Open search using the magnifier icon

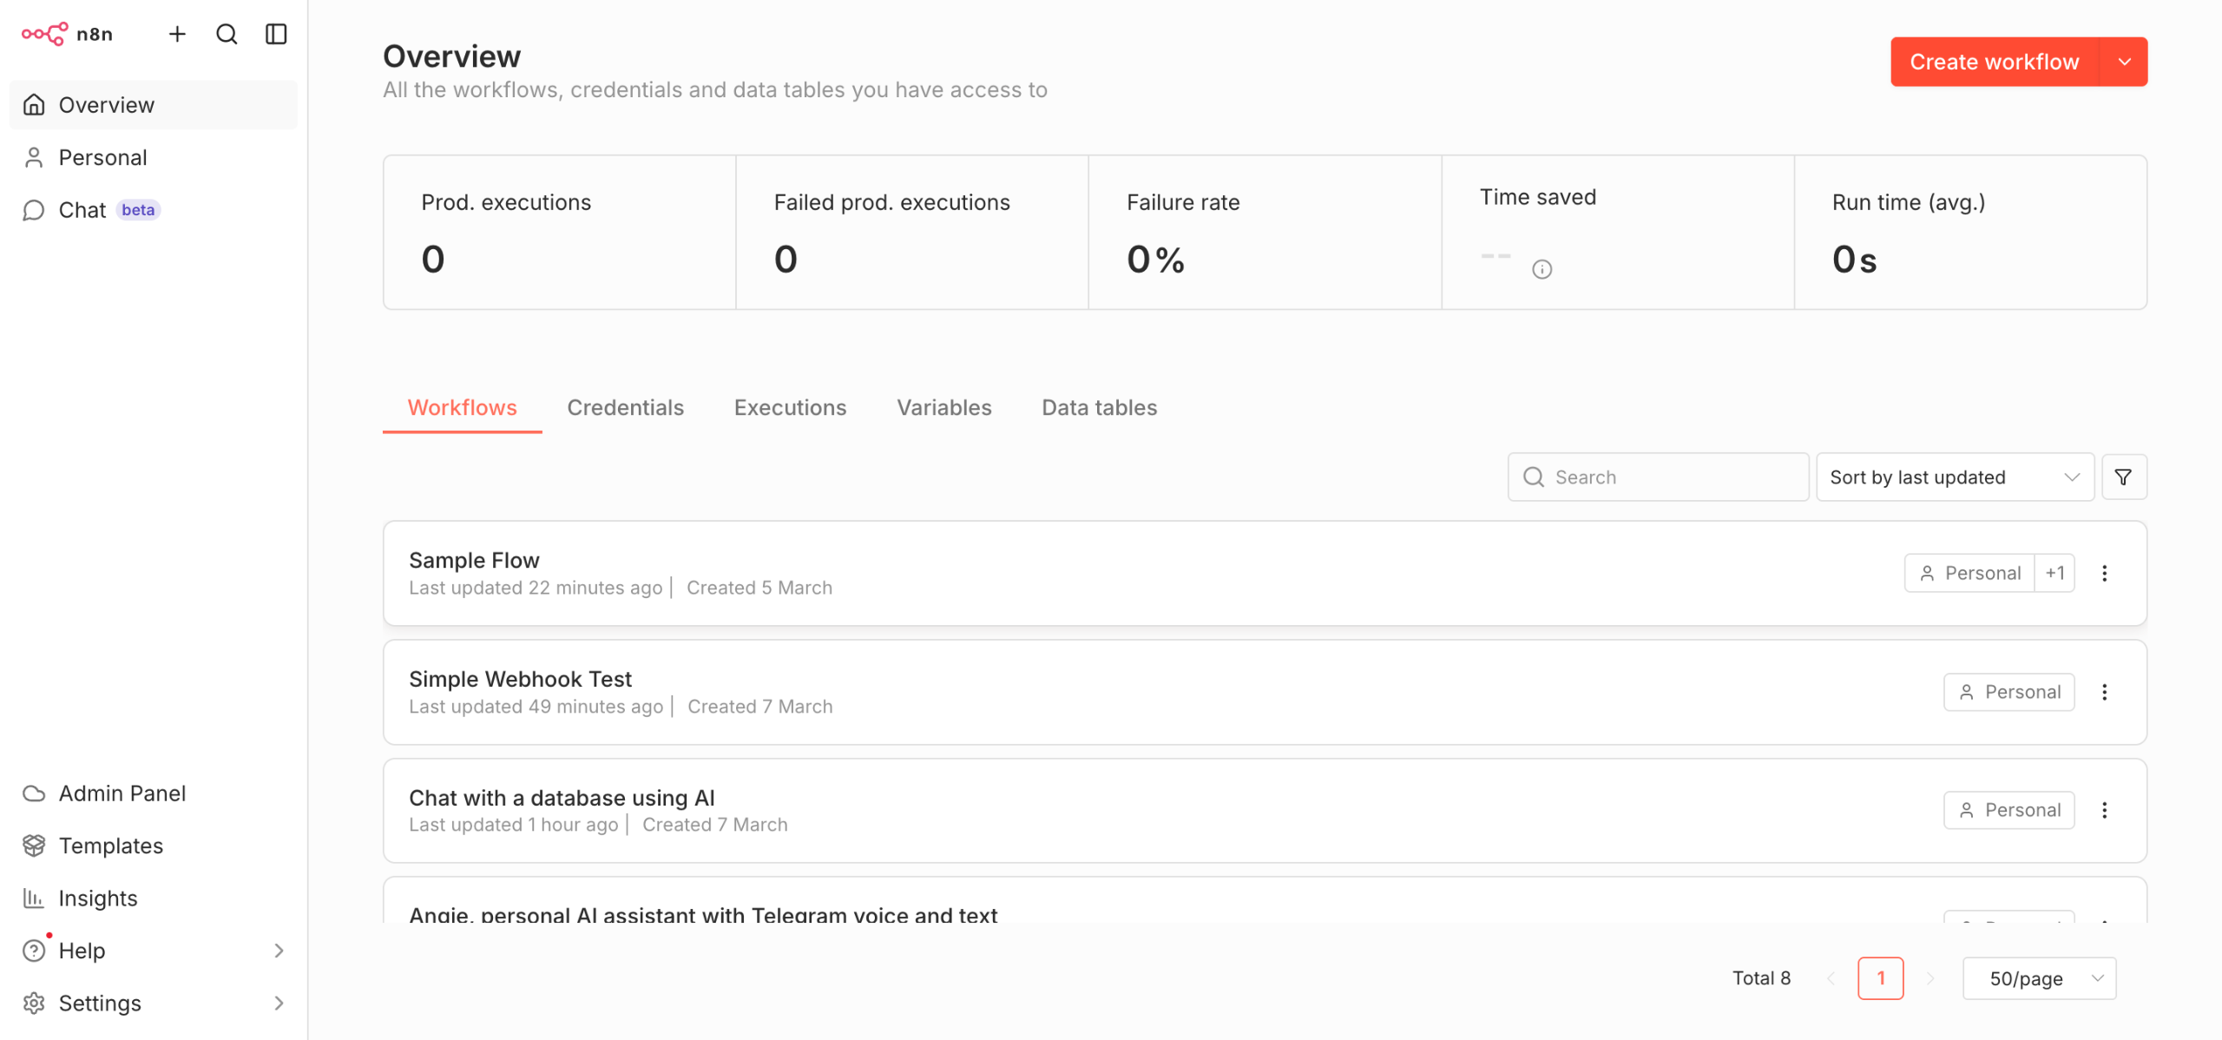(x=227, y=34)
